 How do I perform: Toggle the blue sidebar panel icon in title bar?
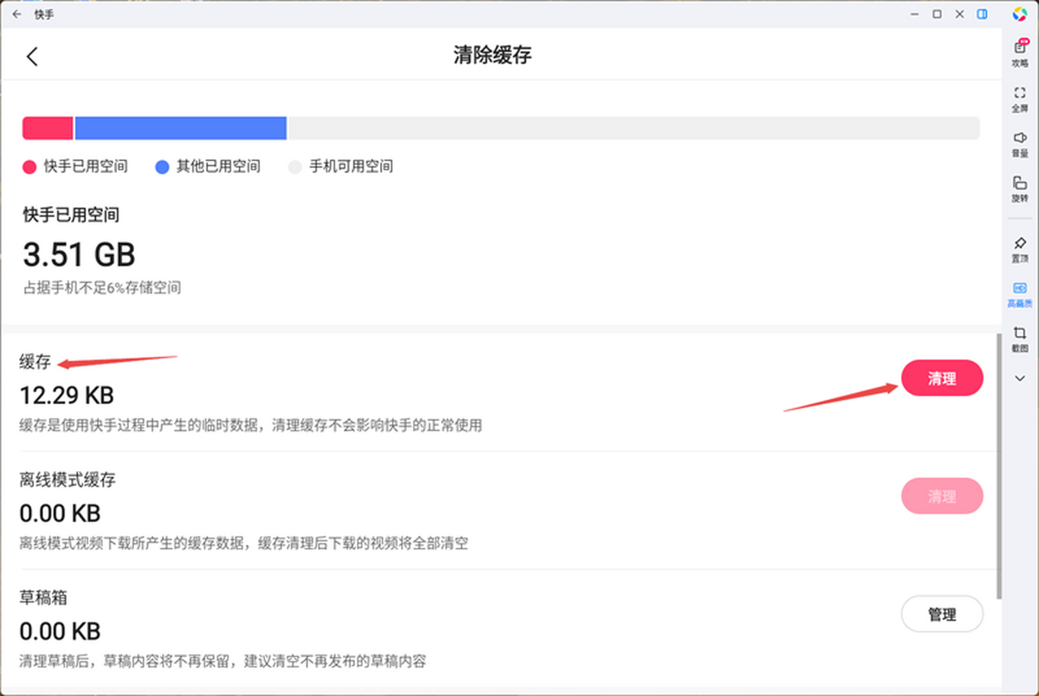click(x=983, y=14)
